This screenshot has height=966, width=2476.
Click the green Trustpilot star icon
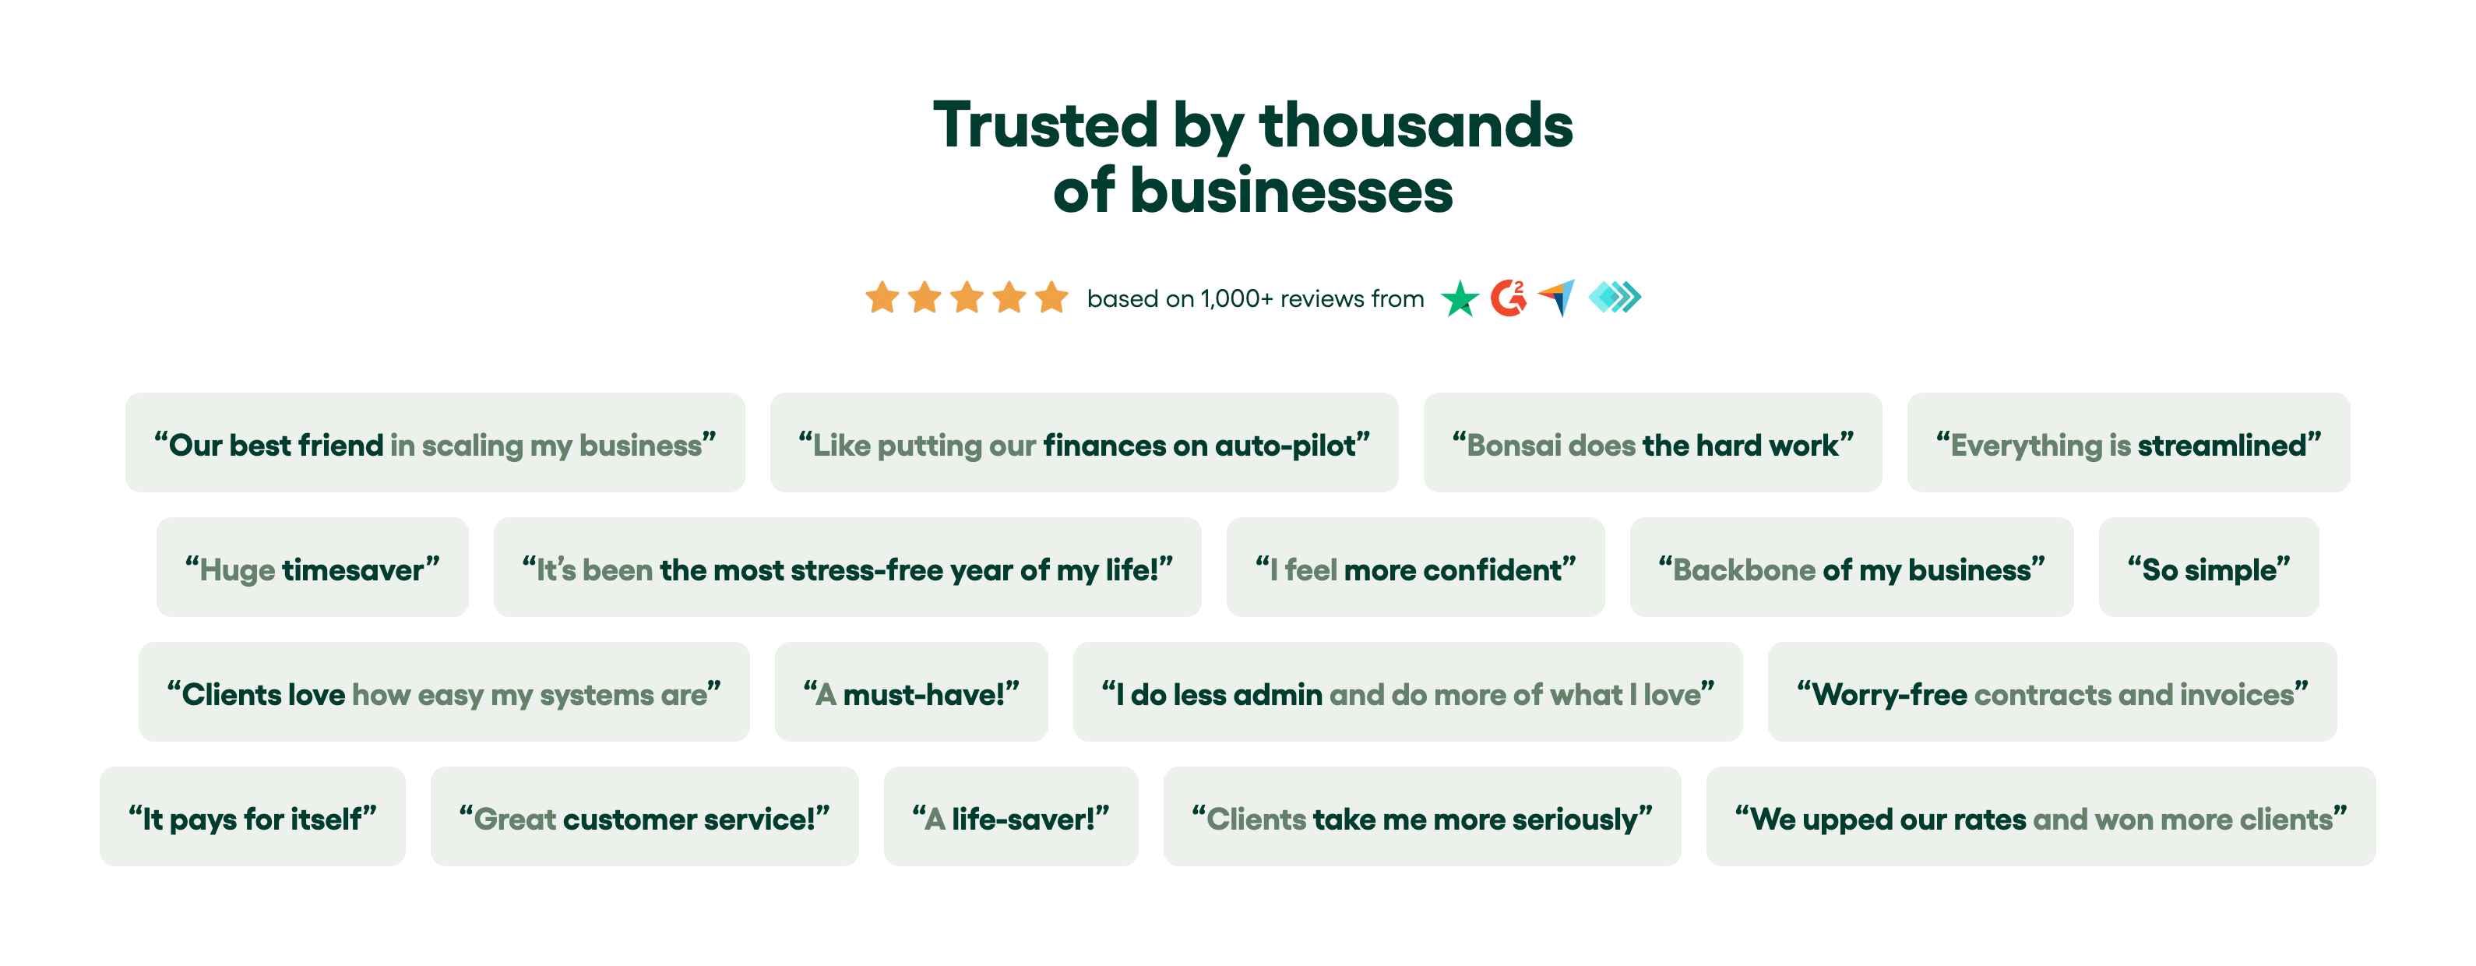point(1459,299)
